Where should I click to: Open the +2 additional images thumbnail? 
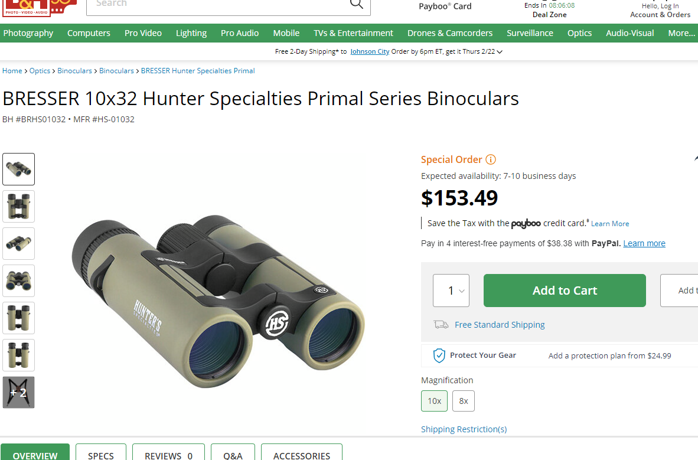18,392
